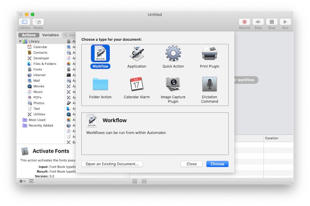Select the Fonts category

click(x=38, y=70)
